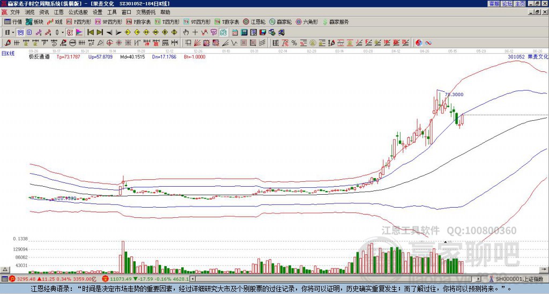Screen dimensions: 549x294
Task: Open the 9P四方形 tool
Action: 109,21
